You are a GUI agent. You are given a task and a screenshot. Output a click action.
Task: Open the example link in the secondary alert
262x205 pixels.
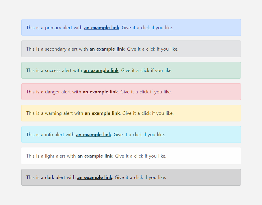click(107, 49)
